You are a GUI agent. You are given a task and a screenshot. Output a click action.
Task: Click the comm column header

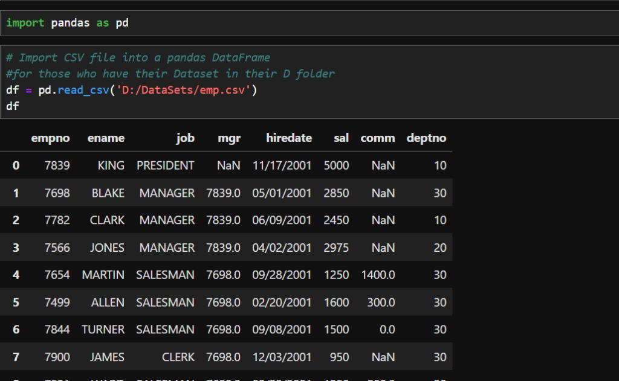coord(378,138)
